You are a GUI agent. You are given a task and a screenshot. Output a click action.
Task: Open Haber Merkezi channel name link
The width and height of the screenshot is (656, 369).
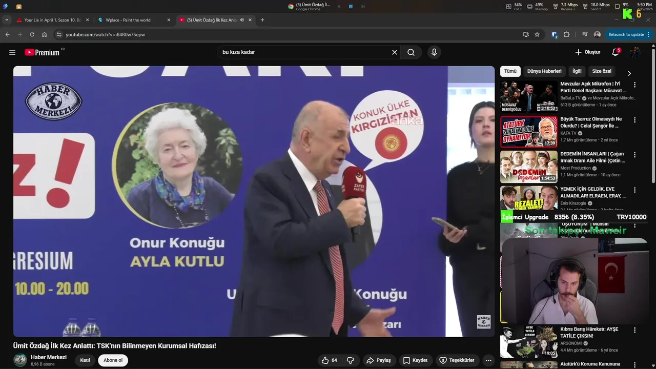(49, 357)
